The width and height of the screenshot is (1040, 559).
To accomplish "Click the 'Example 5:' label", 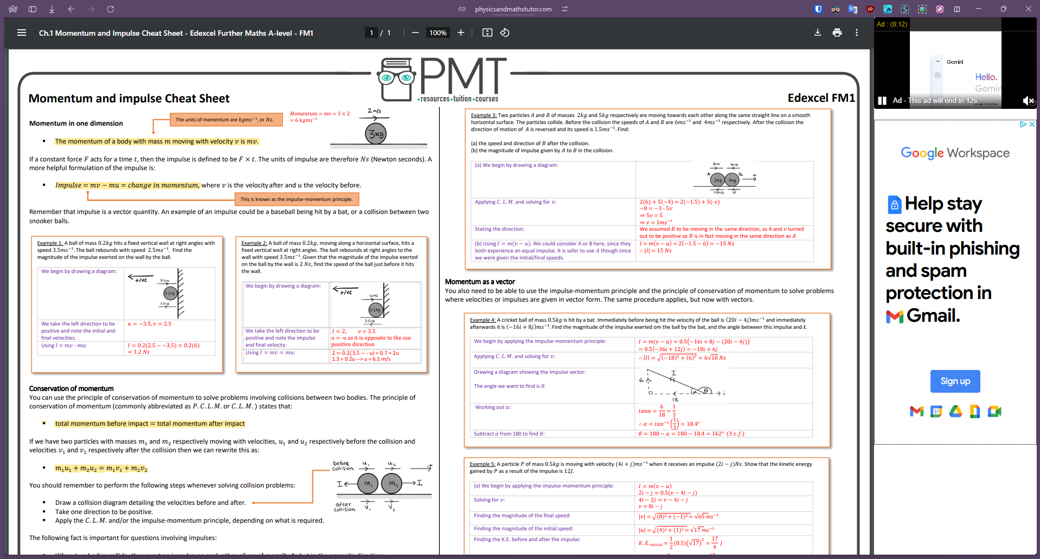I will click(x=483, y=464).
